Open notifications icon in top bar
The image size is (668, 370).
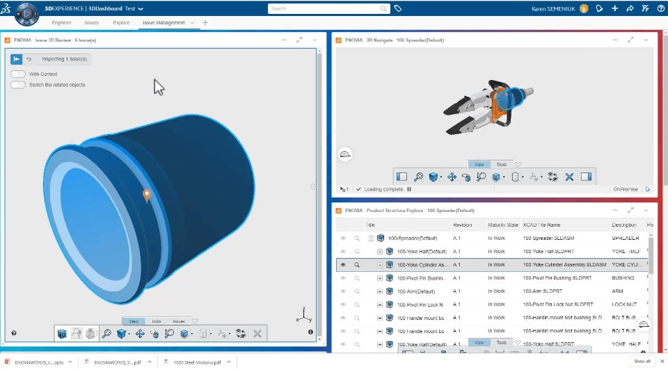click(x=599, y=8)
